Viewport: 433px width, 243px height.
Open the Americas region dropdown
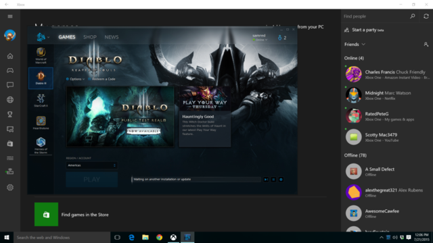click(92, 165)
